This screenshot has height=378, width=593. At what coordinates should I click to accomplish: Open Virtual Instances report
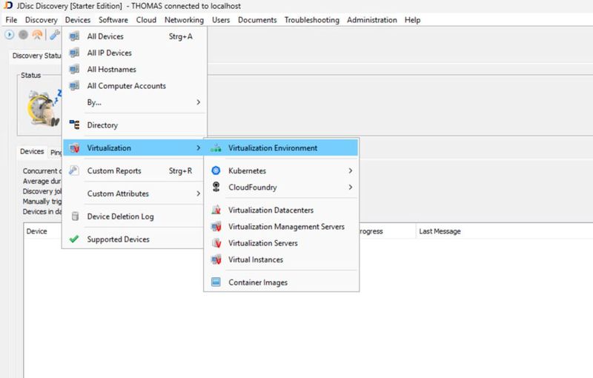[255, 259]
